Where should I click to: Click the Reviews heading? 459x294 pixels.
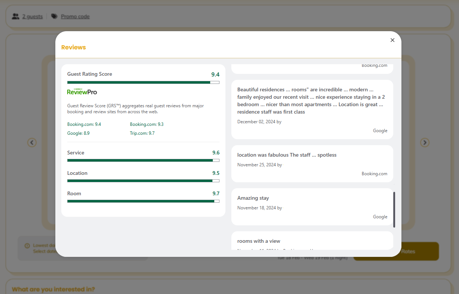[x=74, y=47]
